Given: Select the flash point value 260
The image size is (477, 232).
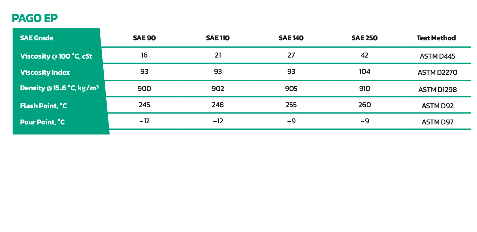Looking at the screenshot, I should 364,105.
